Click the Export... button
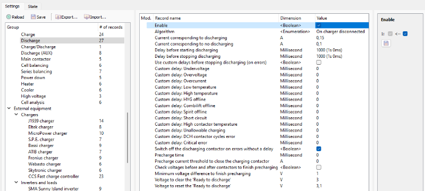Image resolution: width=425 pixels, height=191 pixels. click(x=67, y=17)
